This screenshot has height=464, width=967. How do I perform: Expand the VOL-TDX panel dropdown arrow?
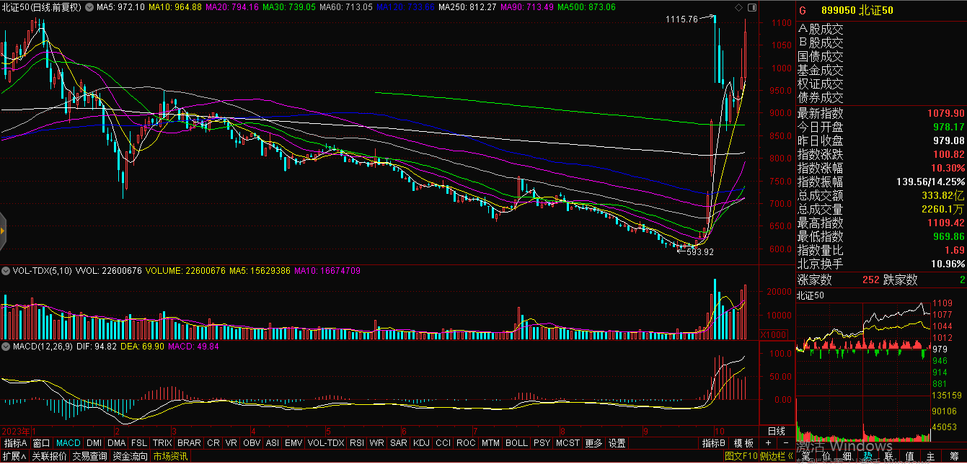pyautogui.click(x=6, y=271)
